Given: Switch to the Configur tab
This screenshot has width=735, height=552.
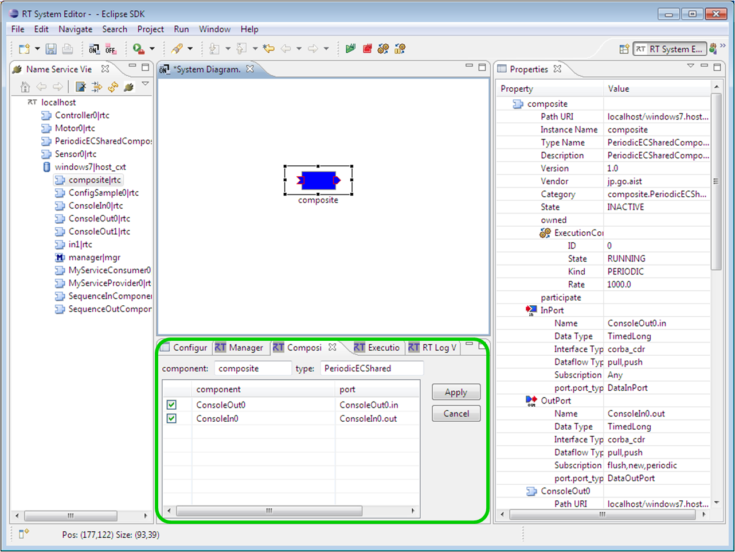Looking at the screenshot, I should (x=185, y=347).
